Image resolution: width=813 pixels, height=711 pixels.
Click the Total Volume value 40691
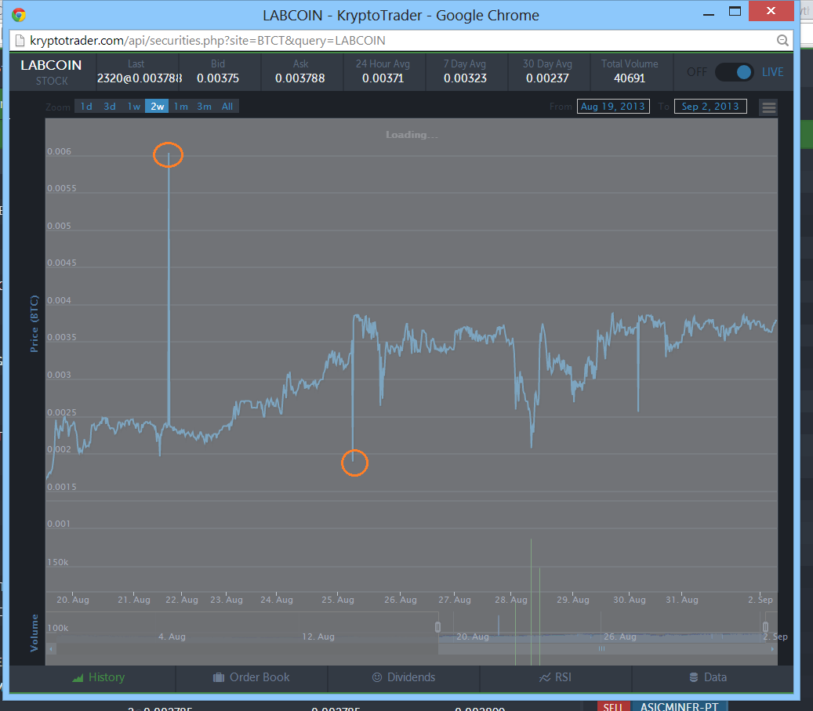630,78
